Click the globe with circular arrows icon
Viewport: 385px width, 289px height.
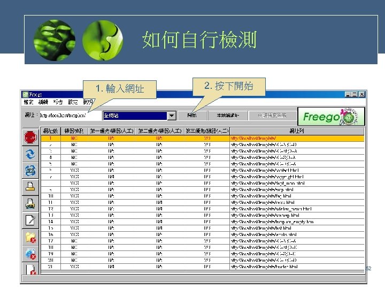click(x=30, y=171)
